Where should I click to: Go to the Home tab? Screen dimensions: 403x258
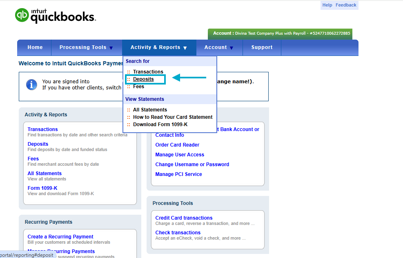(35, 47)
